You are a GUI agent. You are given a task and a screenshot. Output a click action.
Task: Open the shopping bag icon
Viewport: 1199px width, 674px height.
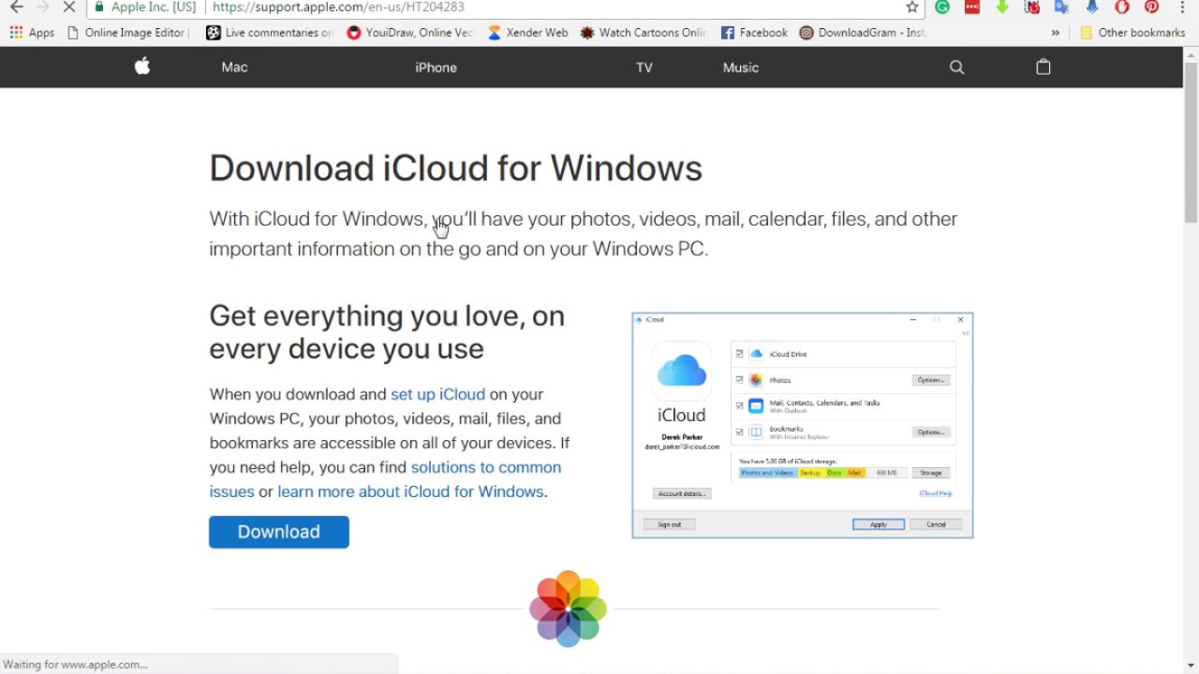coord(1044,66)
